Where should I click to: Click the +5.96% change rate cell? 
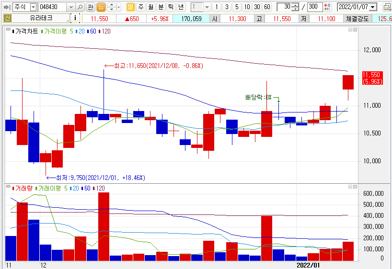tap(160, 19)
